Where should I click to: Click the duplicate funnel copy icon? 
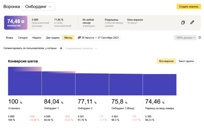pyautogui.click(x=183, y=22)
